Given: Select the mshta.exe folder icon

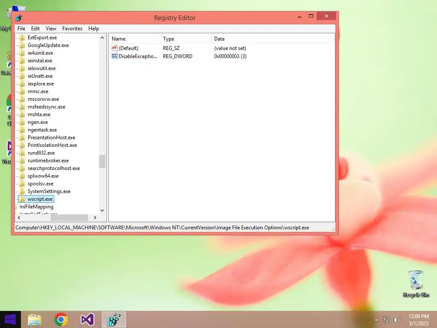Looking at the screenshot, I should point(22,114).
